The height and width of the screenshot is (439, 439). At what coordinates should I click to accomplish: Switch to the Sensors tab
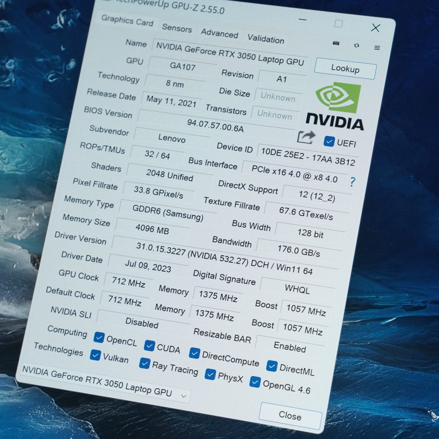pos(177,28)
